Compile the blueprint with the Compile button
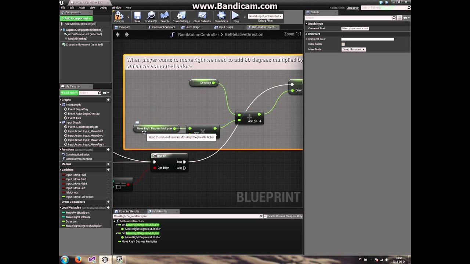The image size is (470, 264). [x=119, y=17]
